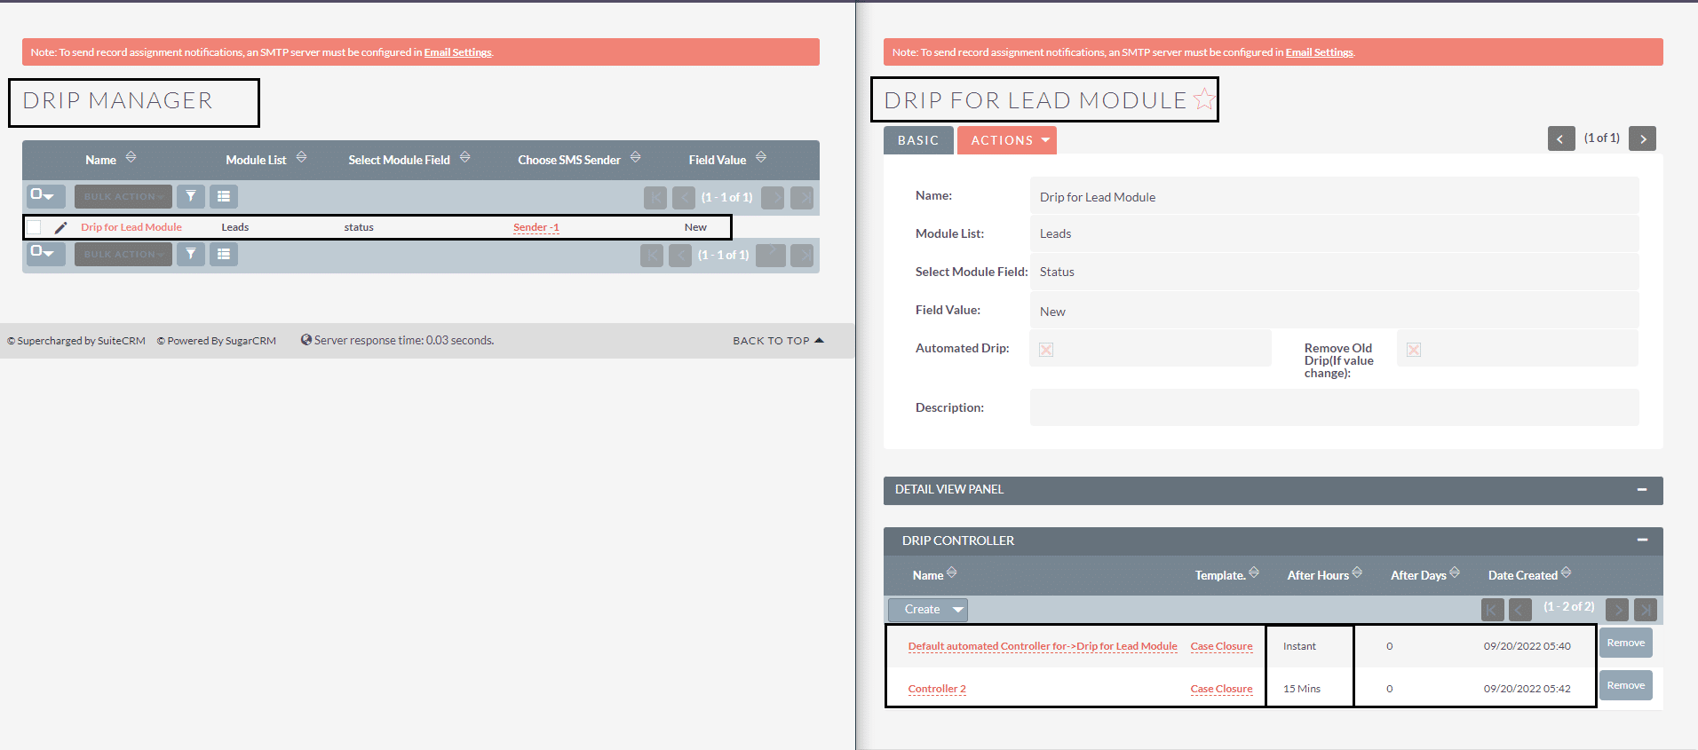Screen dimensions: 1698x750
Task: Open bottom Bulk Action dropdown
Action: point(123,254)
